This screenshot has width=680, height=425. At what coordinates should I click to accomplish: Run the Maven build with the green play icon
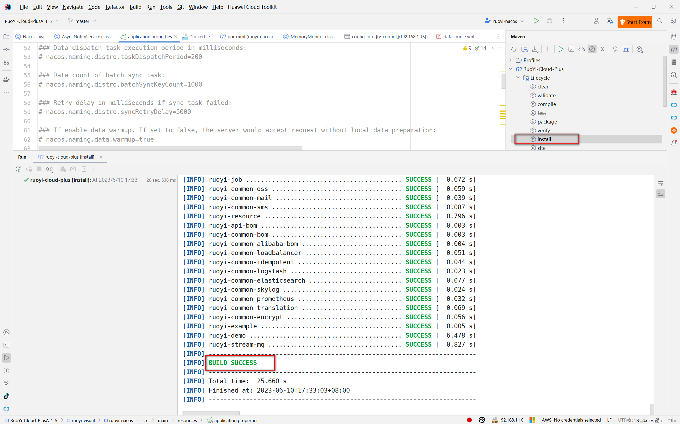pos(561,49)
